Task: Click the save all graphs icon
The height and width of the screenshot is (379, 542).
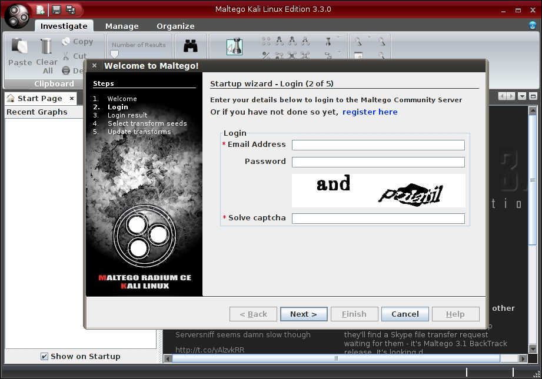Action: click(x=71, y=9)
